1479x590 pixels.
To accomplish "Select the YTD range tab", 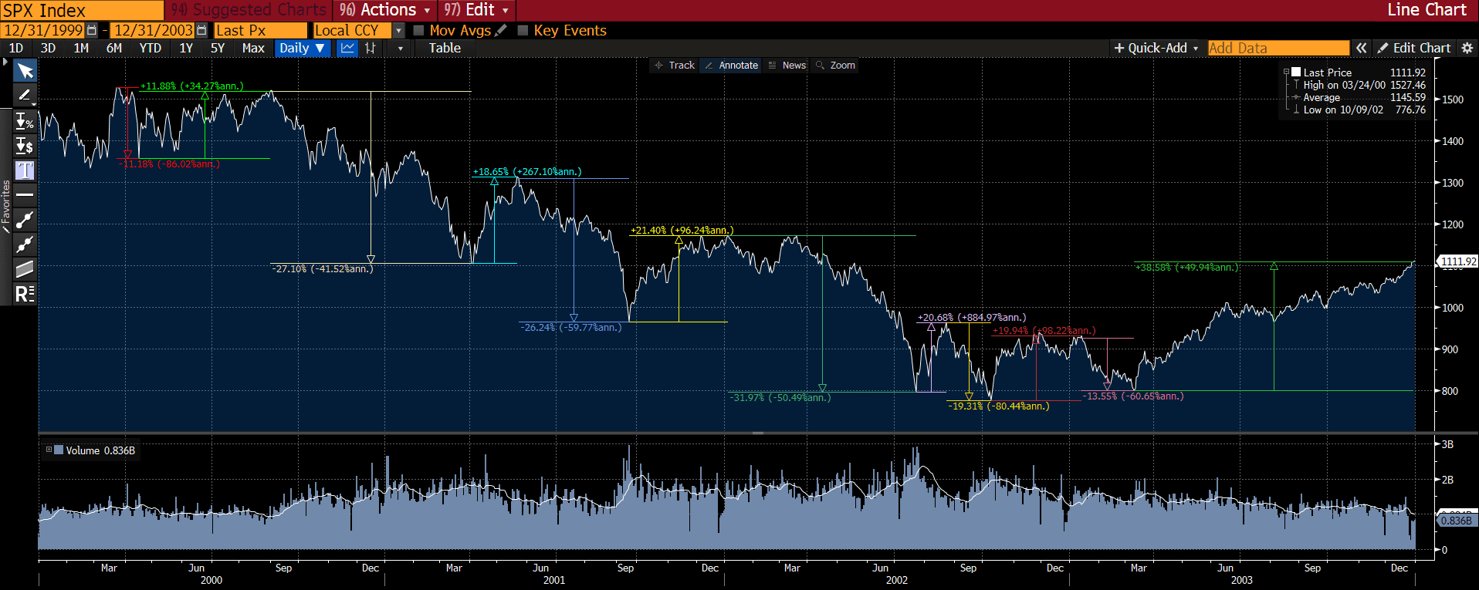I will click(x=151, y=48).
